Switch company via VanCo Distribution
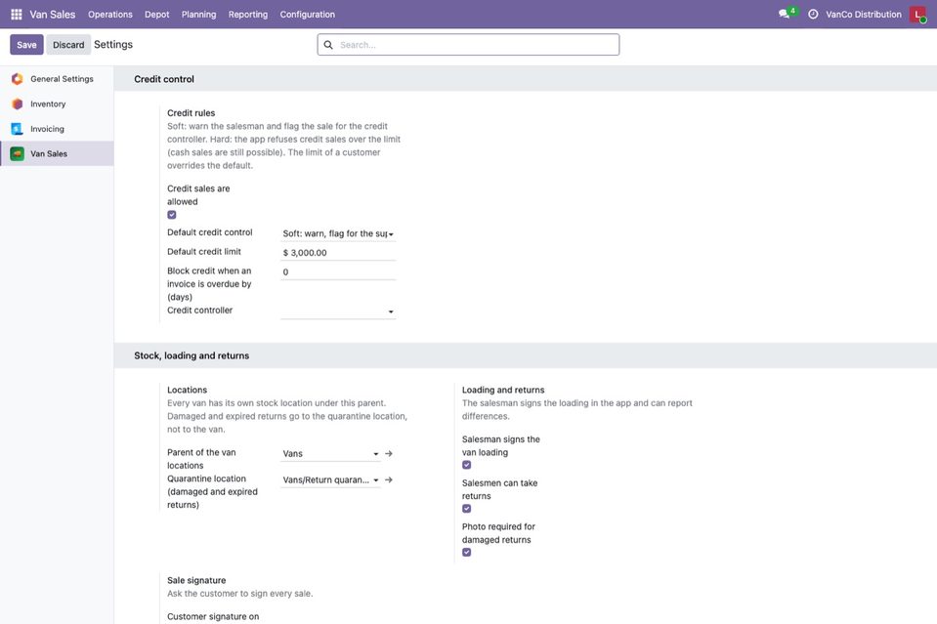Screen dimensions: 937x624 864,15
